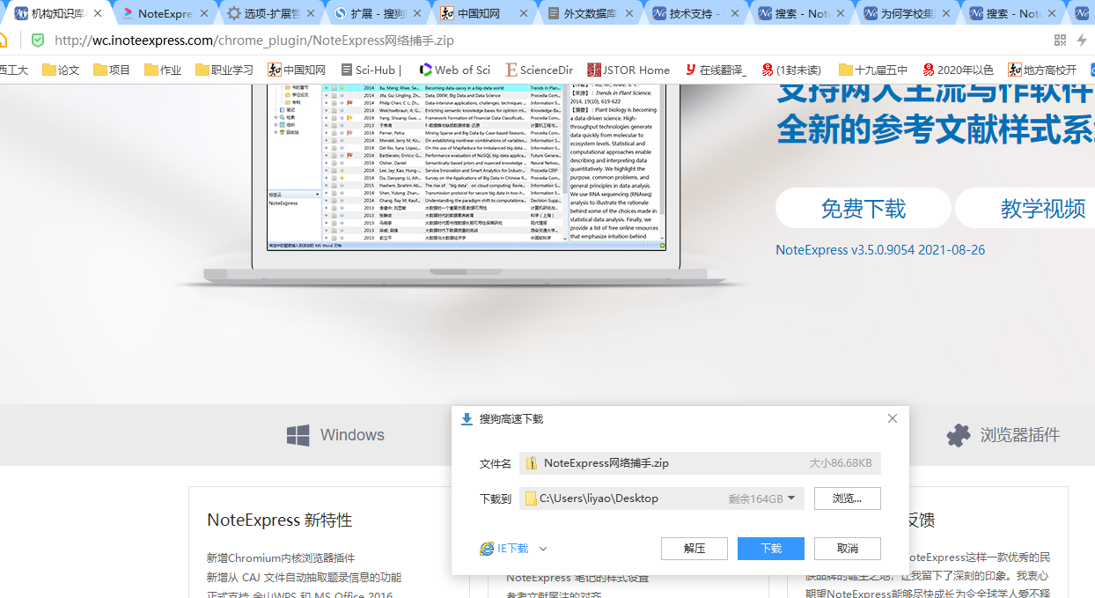Open the 作业 bookmark folder
1095x598 pixels.
click(163, 70)
